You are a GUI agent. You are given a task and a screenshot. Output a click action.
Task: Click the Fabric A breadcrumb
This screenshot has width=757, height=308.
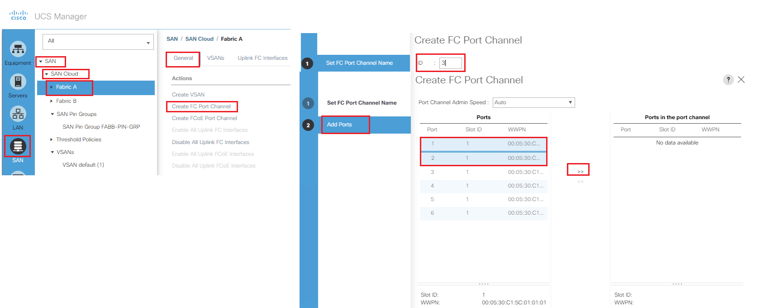pyautogui.click(x=232, y=39)
